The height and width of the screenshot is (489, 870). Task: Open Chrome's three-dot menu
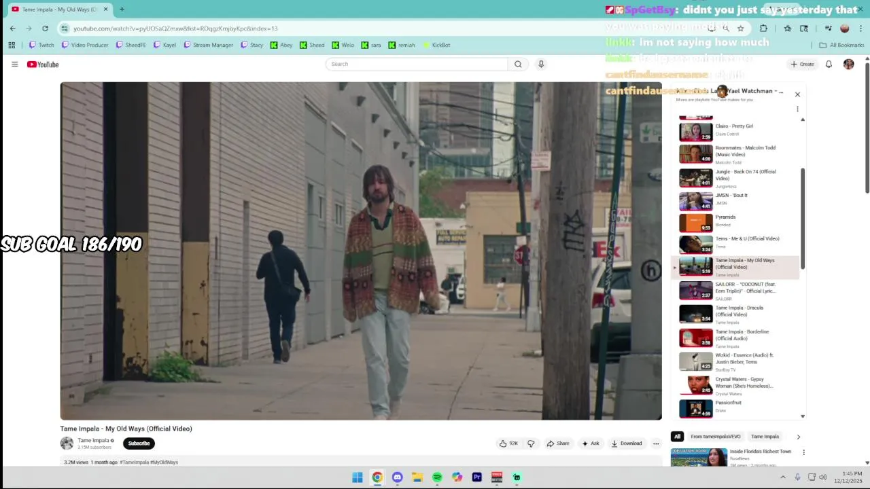[861, 29]
